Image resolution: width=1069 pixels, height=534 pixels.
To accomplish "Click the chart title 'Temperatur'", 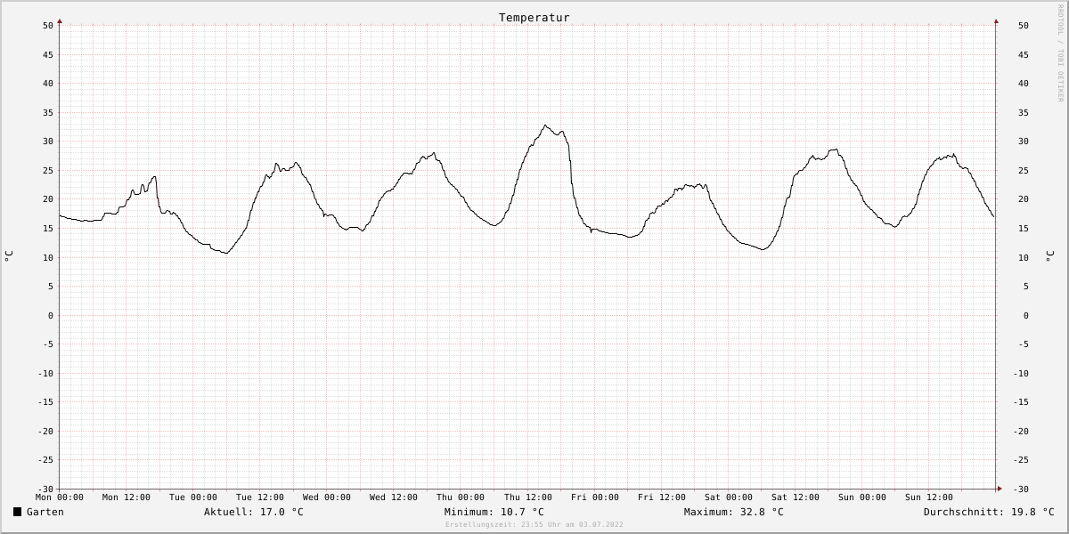I will click(534, 18).
